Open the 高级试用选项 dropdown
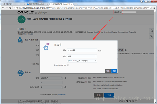Image resolution: width=157 pixels, height=104 pixels. point(51,87)
